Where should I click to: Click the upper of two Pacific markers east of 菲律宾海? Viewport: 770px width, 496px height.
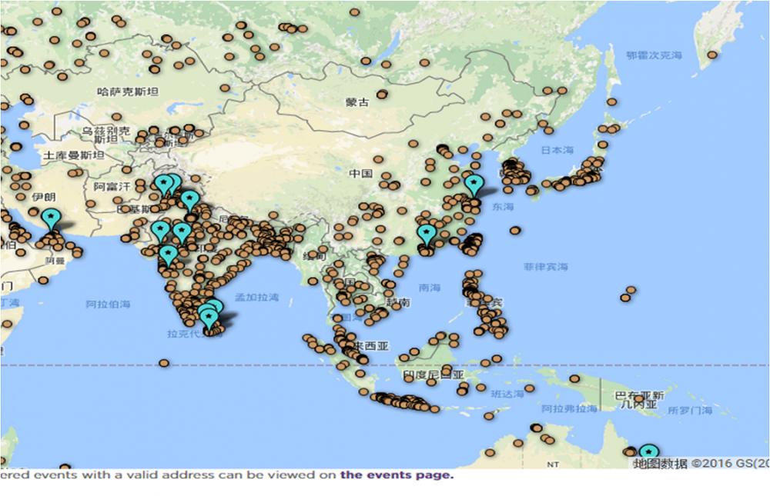coord(631,290)
